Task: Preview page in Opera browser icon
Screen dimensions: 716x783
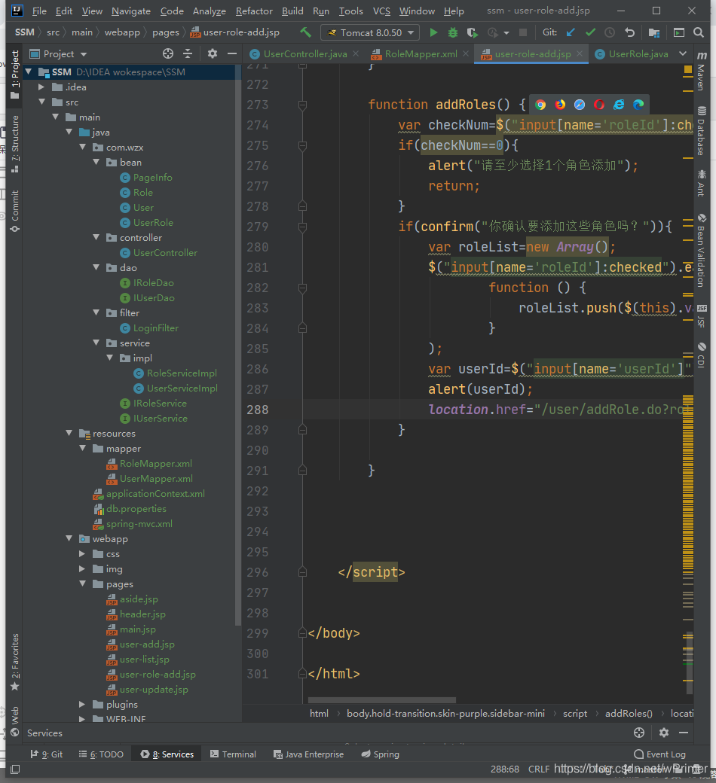Action: click(599, 105)
